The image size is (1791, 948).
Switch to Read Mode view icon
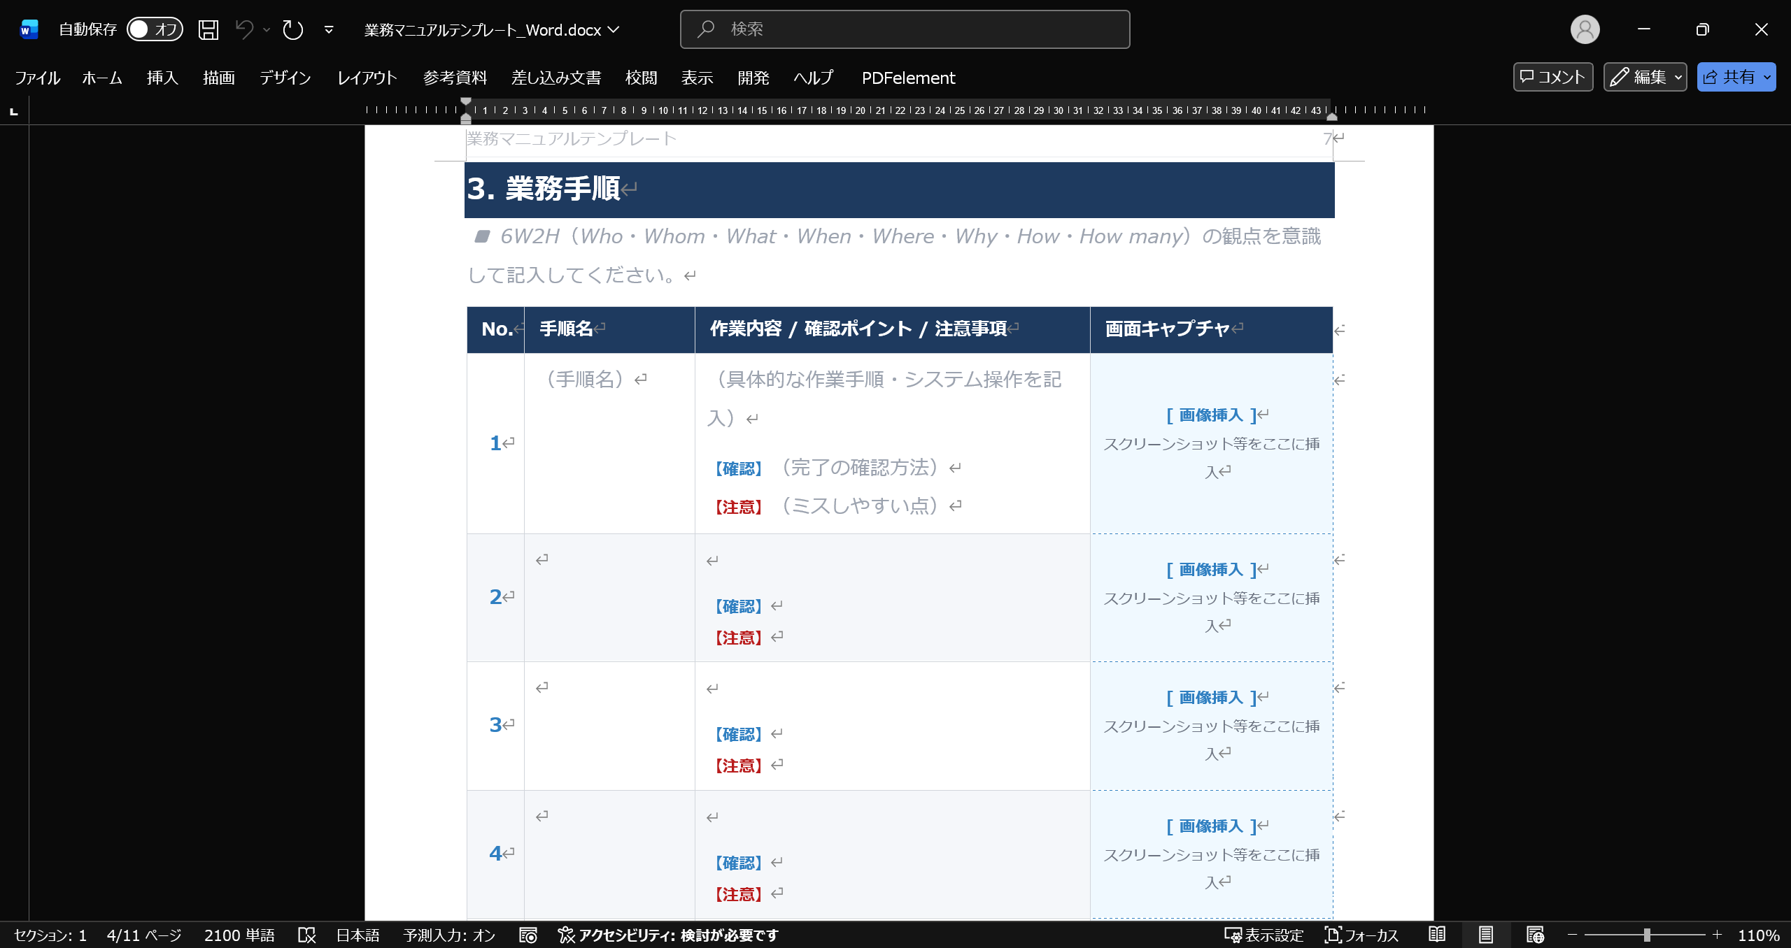pos(1437,935)
